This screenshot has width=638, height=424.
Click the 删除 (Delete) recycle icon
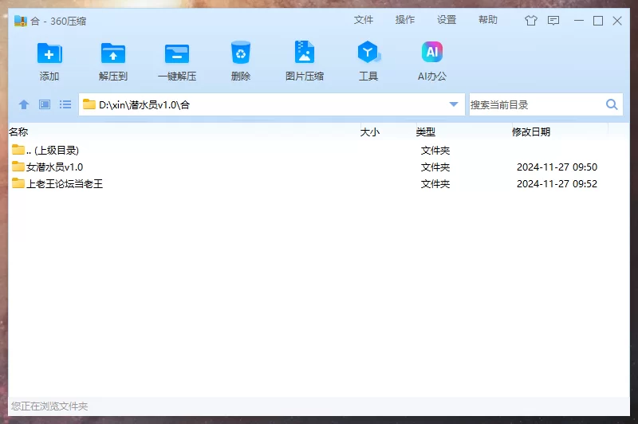click(241, 54)
